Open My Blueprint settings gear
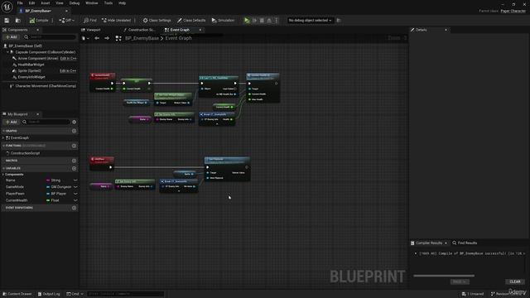 pos(74,122)
